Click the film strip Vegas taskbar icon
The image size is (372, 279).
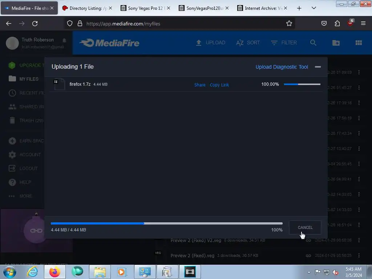click(190, 272)
